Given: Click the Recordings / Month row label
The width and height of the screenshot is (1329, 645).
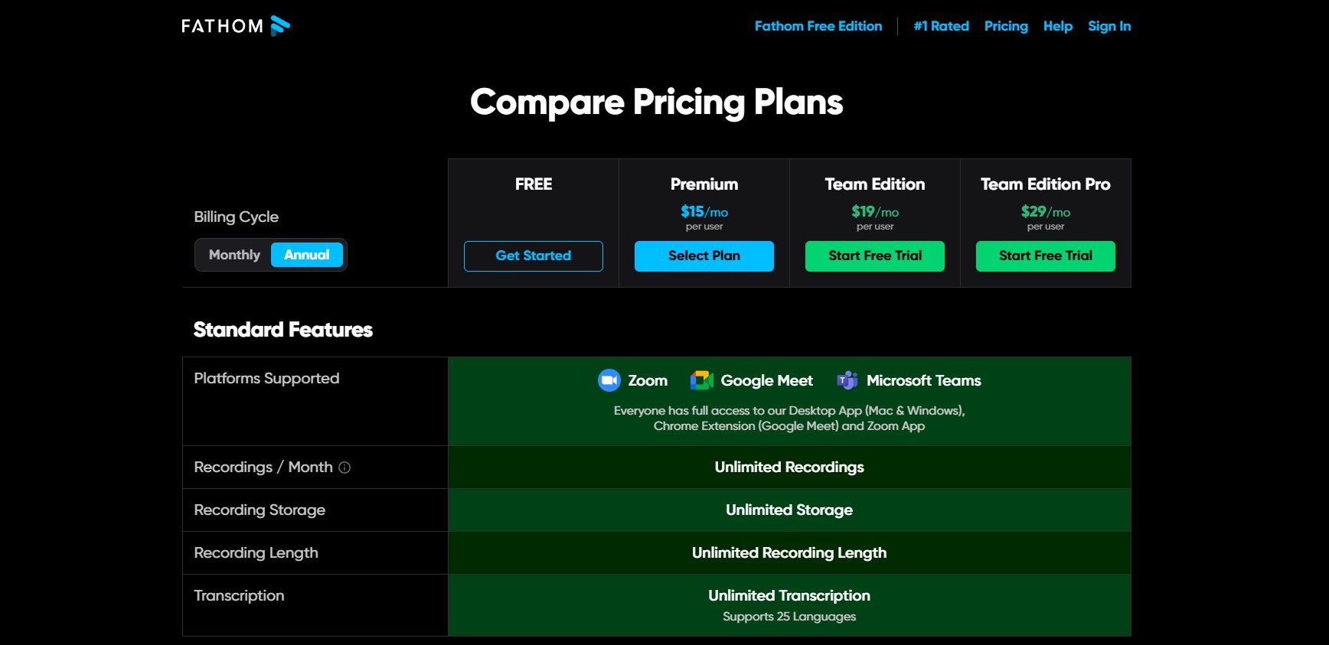Looking at the screenshot, I should [x=263, y=467].
